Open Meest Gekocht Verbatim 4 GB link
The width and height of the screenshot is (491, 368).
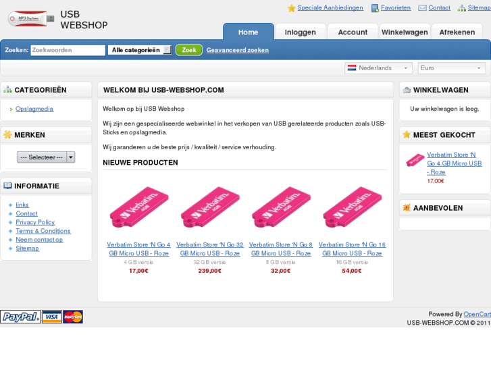[455, 163]
